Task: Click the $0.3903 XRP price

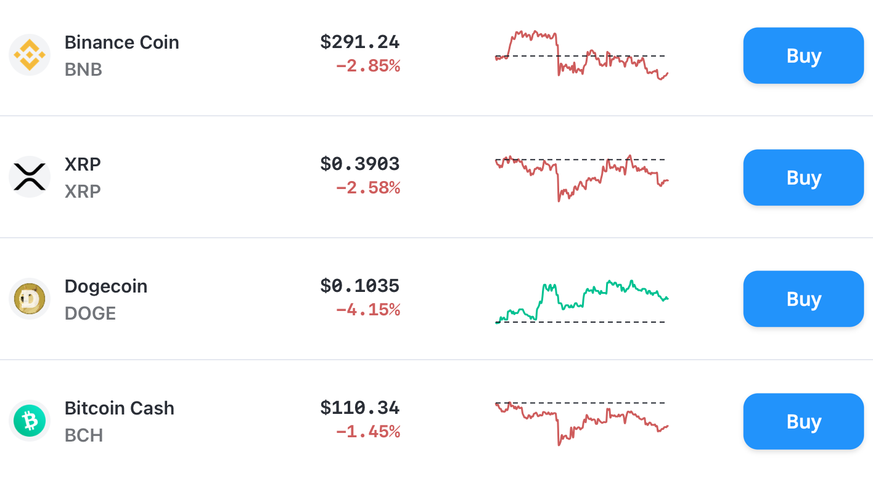Action: point(359,164)
